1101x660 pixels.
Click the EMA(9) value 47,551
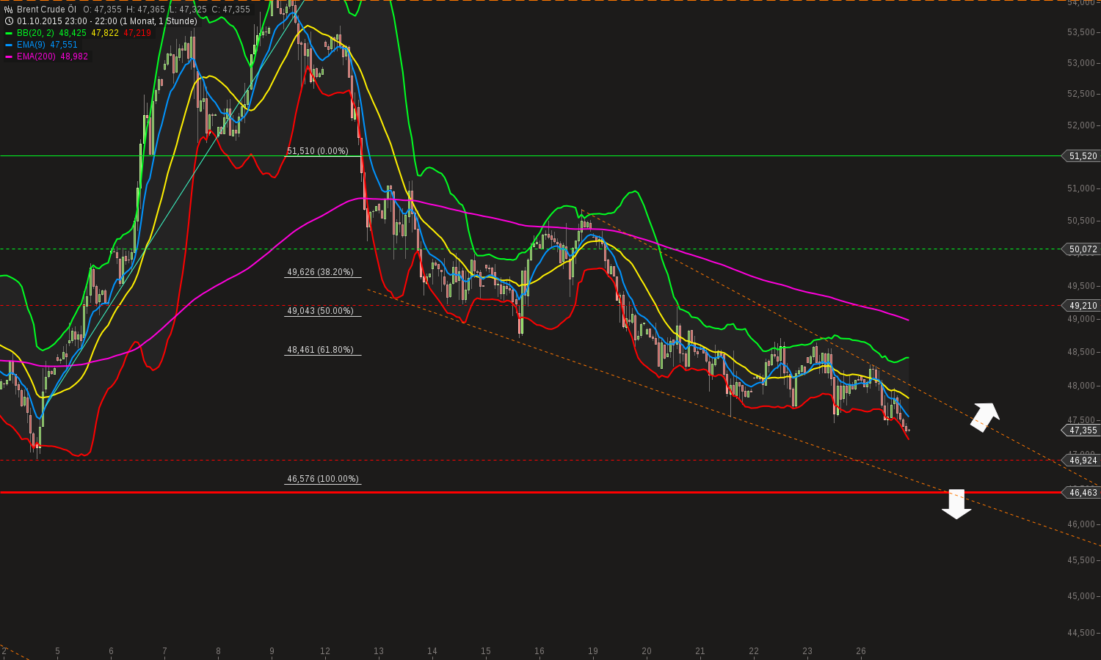pos(64,45)
